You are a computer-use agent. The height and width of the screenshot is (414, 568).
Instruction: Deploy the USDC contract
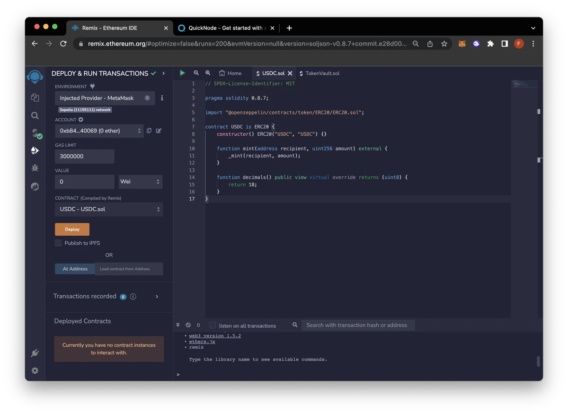tap(72, 229)
